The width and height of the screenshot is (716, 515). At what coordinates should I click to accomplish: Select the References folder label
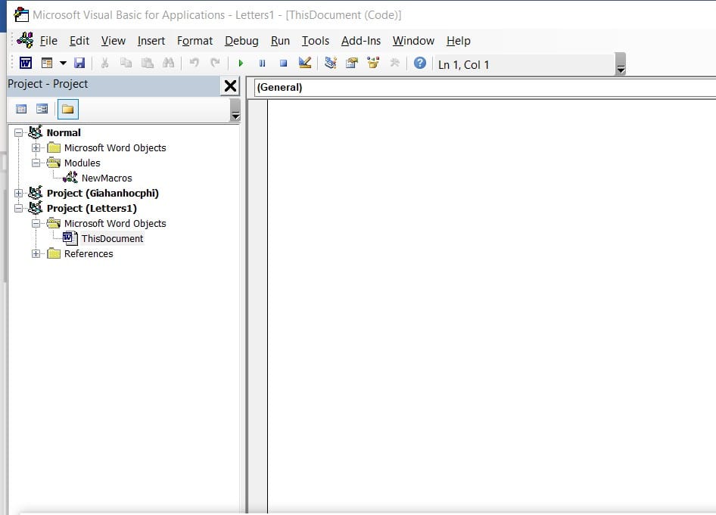tap(88, 253)
